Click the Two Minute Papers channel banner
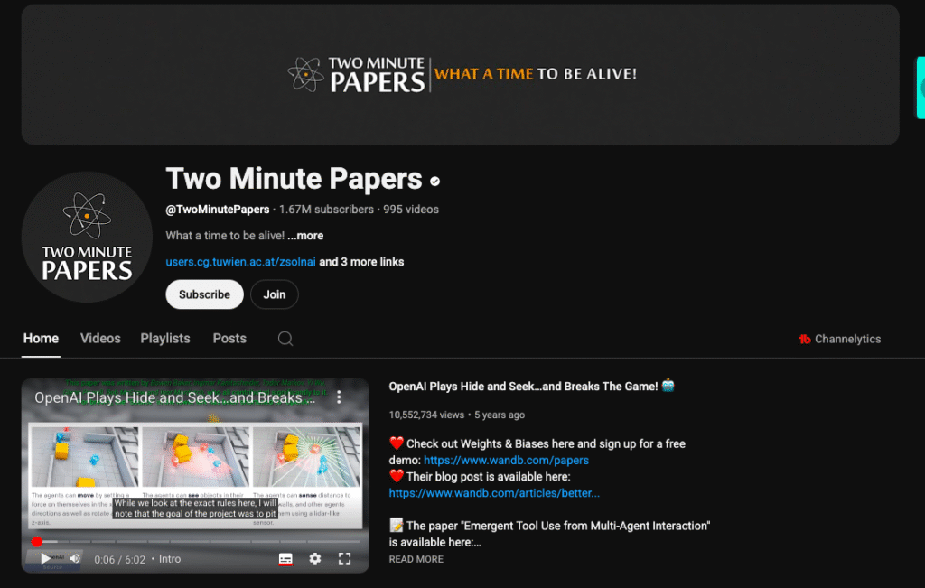The height and width of the screenshot is (588, 925). click(460, 74)
